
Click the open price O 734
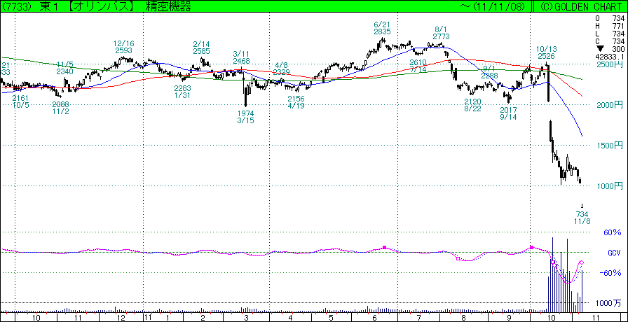point(610,18)
